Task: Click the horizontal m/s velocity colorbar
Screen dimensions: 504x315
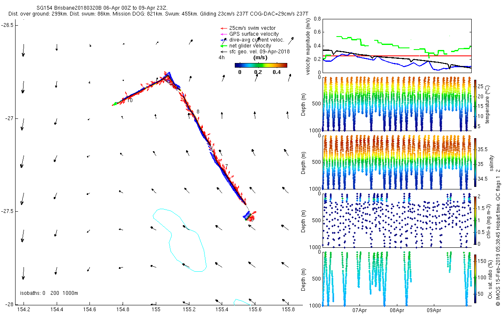Action: (x=260, y=65)
